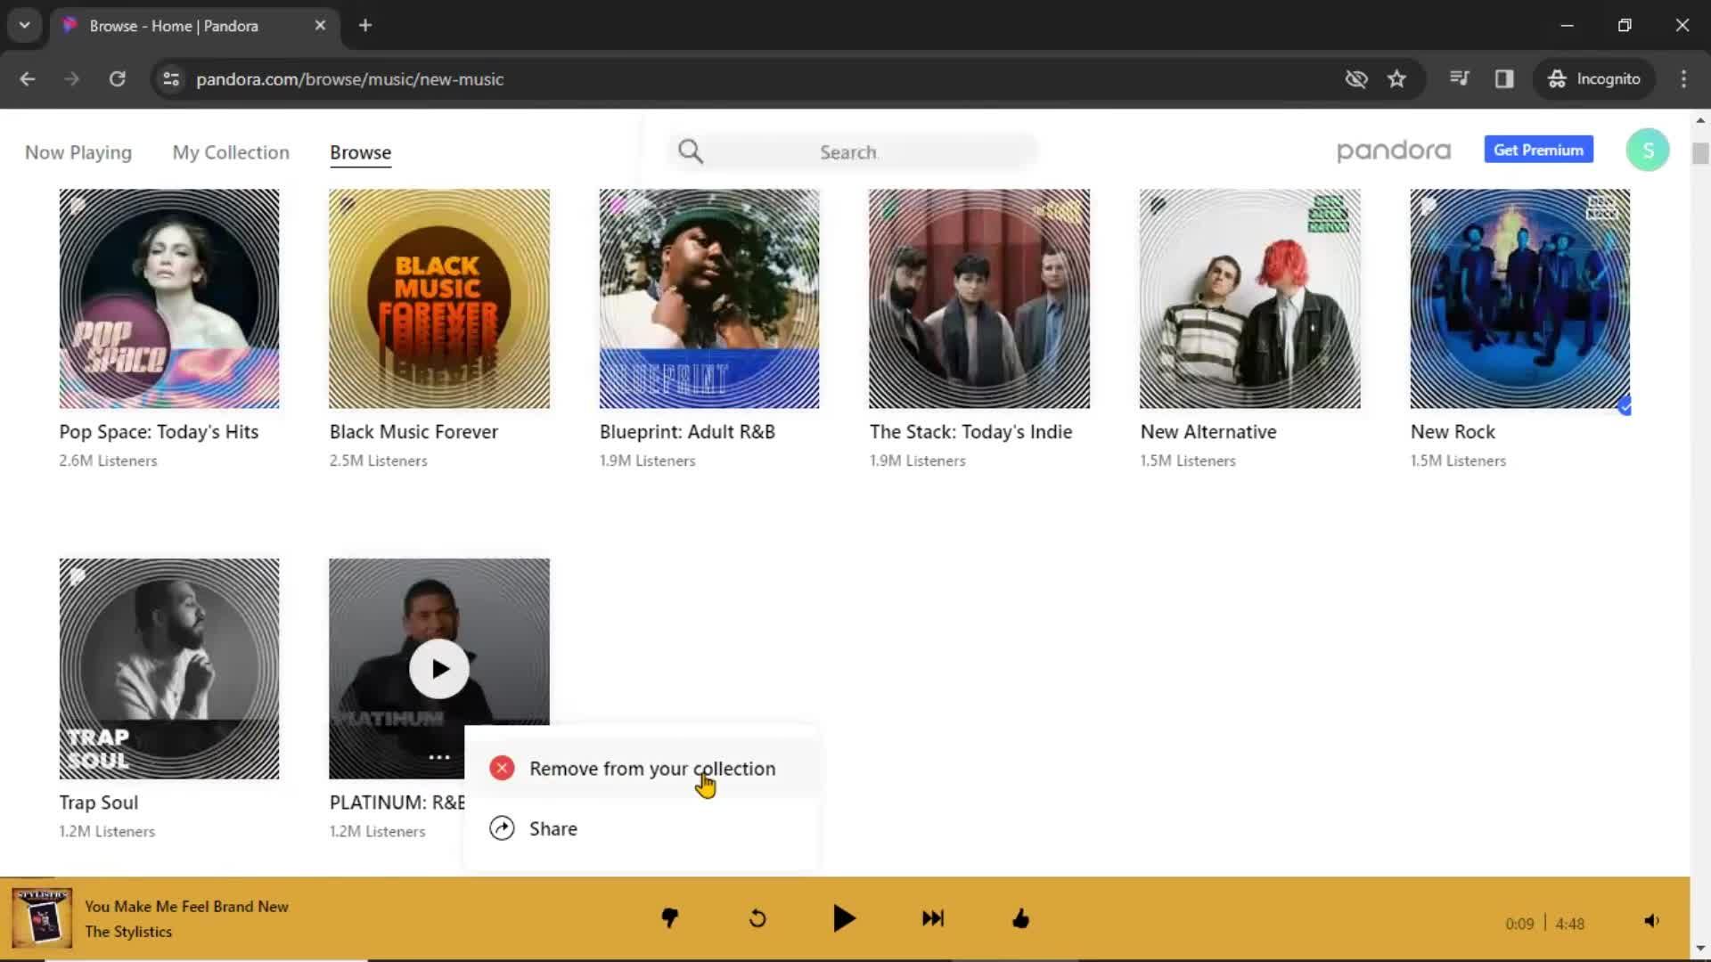This screenshot has width=1711, height=962.
Task: Open Trap Soul station artwork
Action: click(169, 669)
